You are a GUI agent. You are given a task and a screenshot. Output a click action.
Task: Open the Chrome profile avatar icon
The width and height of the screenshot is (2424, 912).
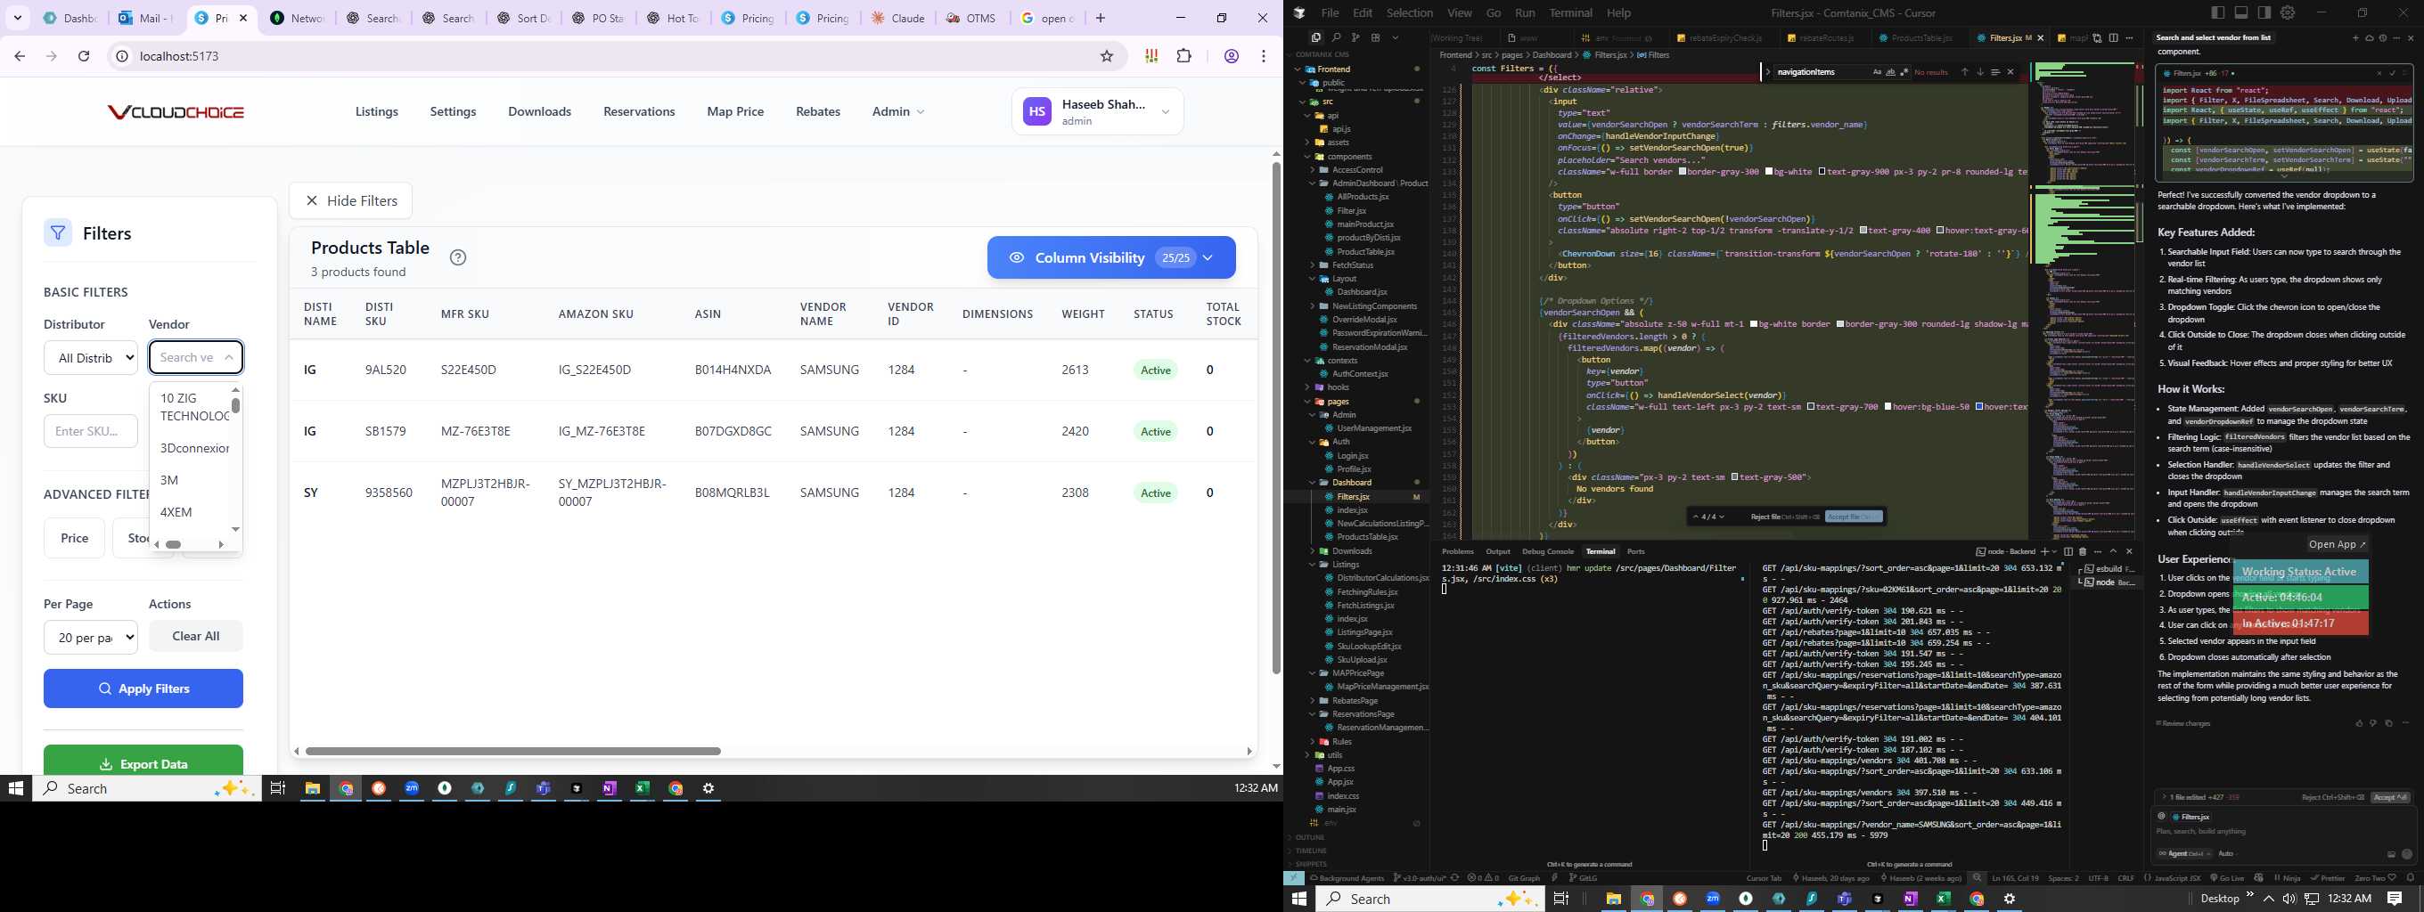point(1231,56)
